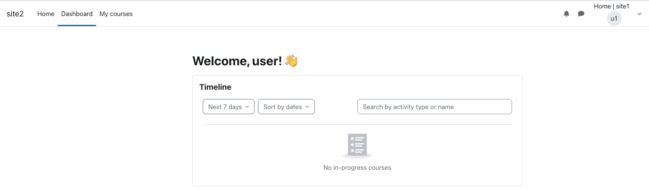649x190 pixels.
Task: Click the divider line under Timeline filters
Action: tap(357, 124)
